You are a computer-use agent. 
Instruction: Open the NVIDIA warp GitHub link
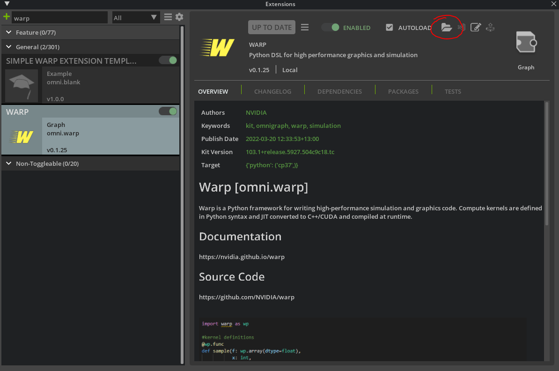point(247,297)
